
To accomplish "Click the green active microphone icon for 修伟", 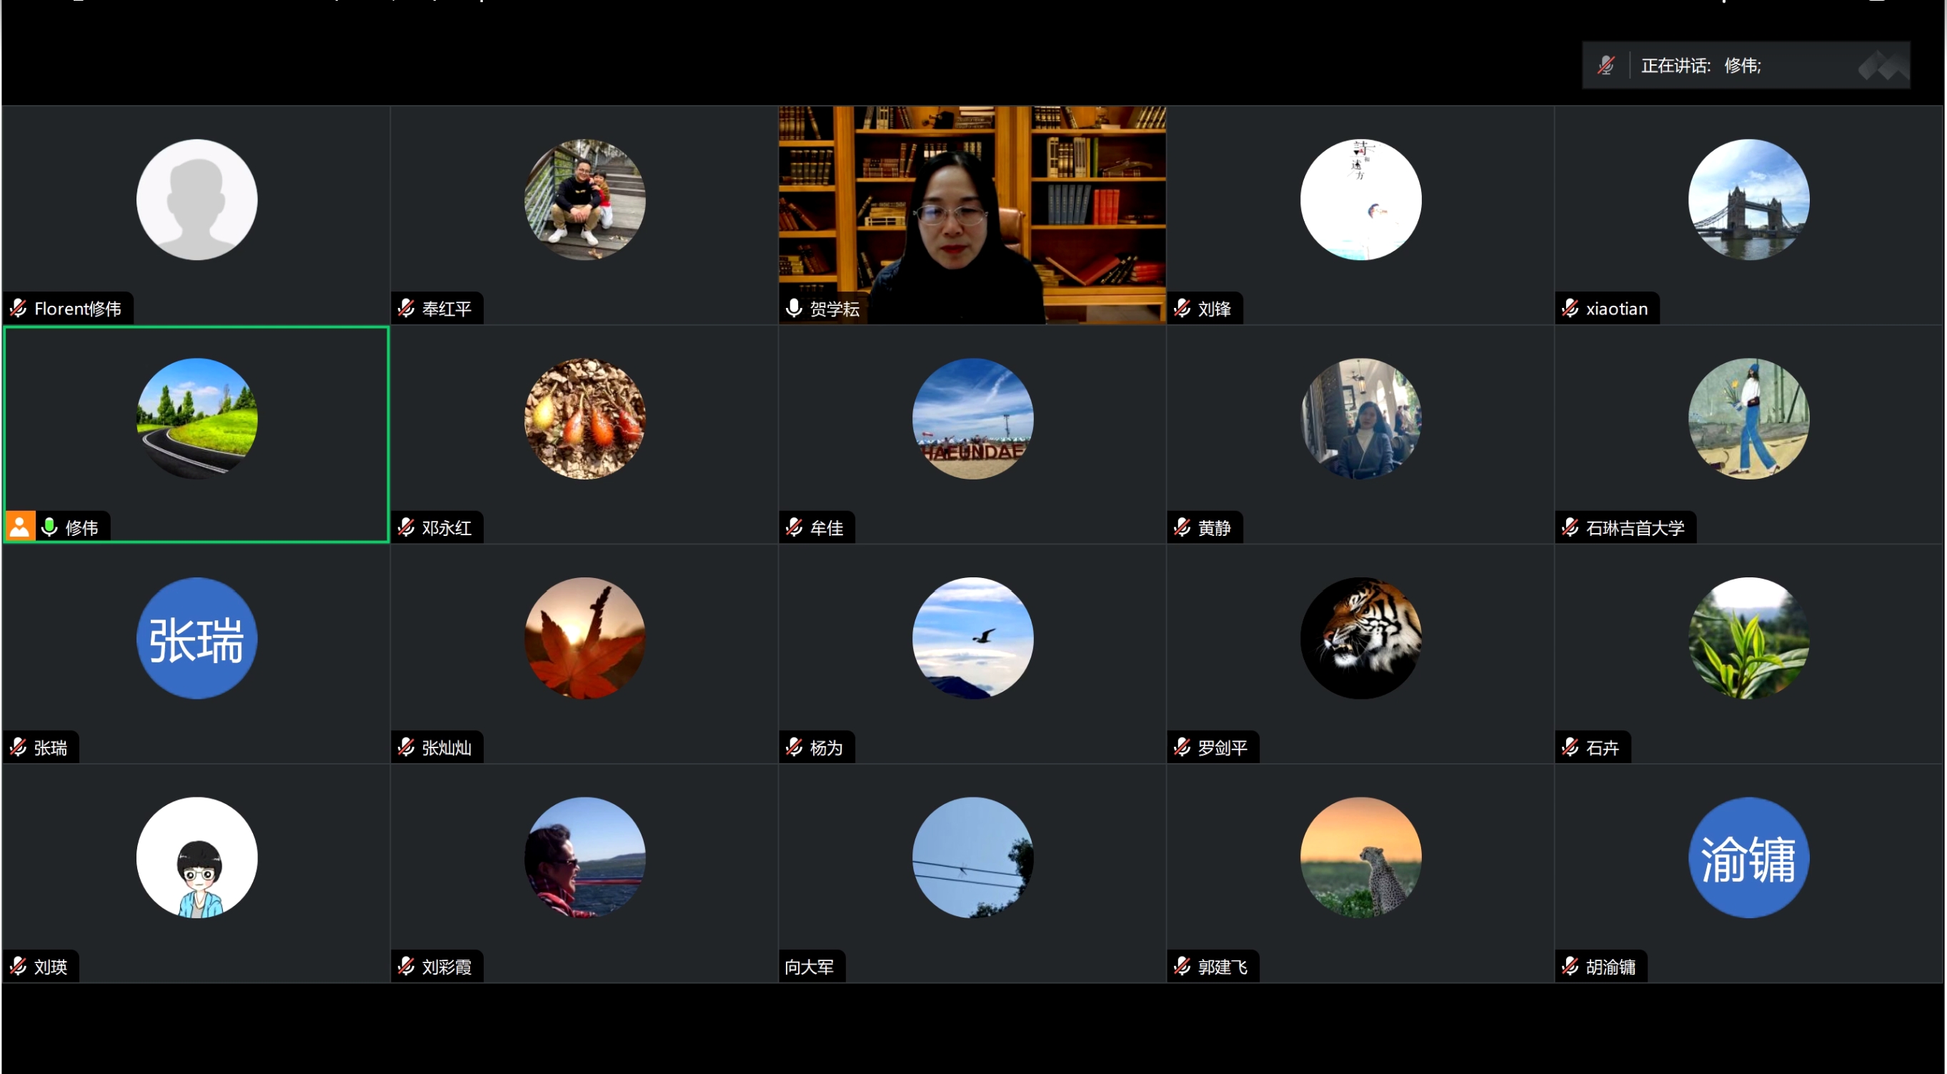I will [x=50, y=527].
